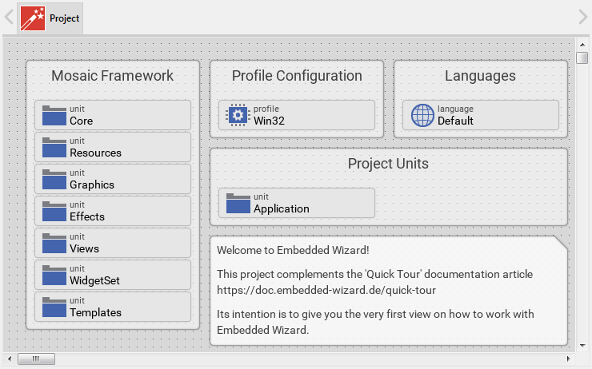
Task: Select the Default language globe icon
Action: (422, 115)
